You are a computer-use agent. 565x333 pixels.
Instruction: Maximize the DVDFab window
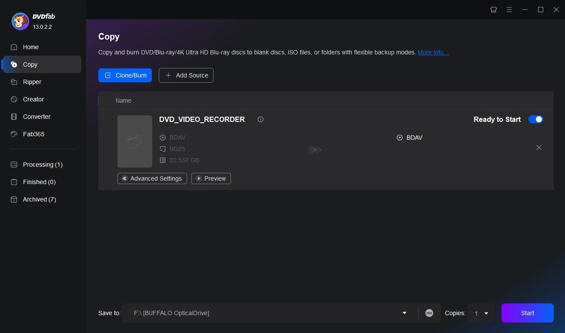tap(541, 10)
